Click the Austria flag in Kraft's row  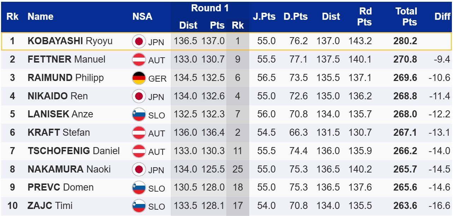click(x=139, y=133)
